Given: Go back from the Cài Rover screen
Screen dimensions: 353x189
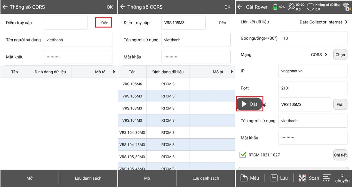Looking at the screenshot, I should pyautogui.click(x=240, y=7).
